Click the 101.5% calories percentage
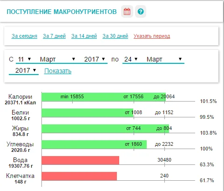224x191 pixels. [208, 101]
